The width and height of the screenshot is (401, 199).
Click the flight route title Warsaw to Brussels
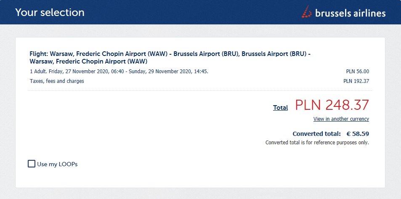click(170, 58)
